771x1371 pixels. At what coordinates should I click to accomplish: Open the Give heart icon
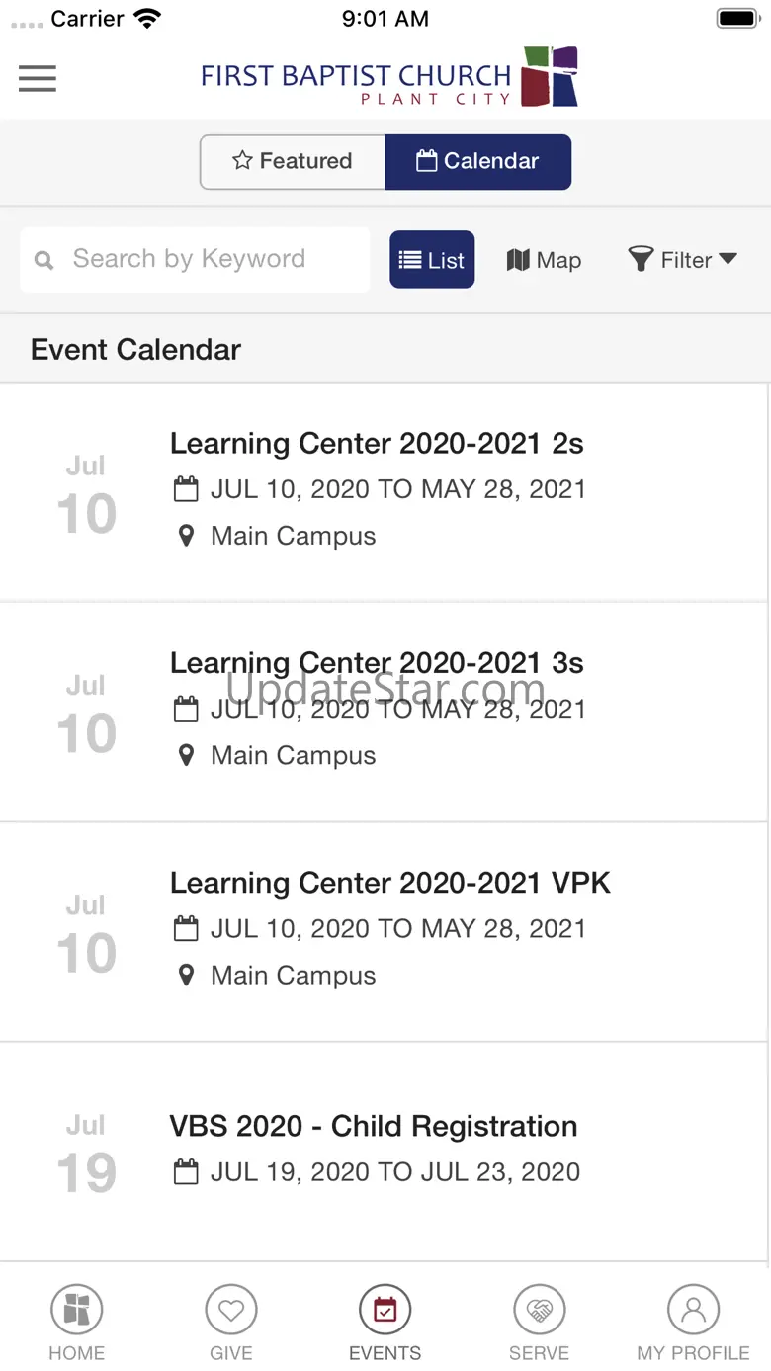[231, 1311]
